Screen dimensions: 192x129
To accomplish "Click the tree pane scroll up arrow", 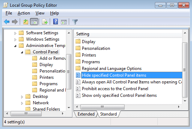I will click(x=69, y=33).
